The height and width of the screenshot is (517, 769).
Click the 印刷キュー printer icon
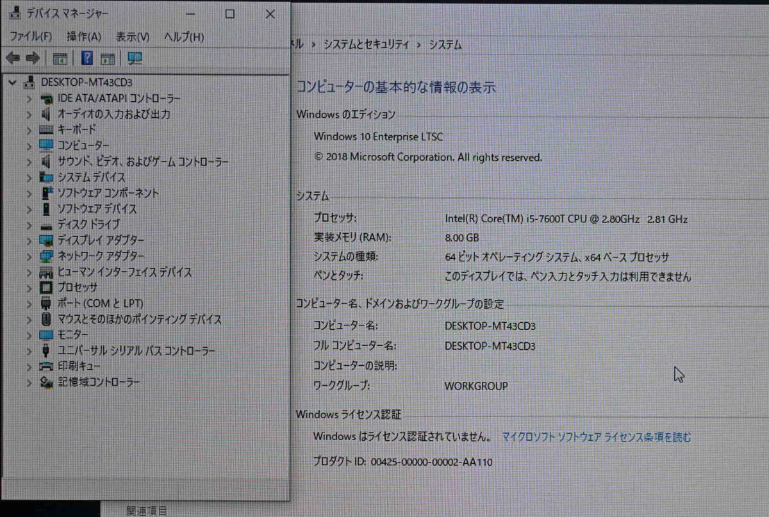[x=47, y=366]
